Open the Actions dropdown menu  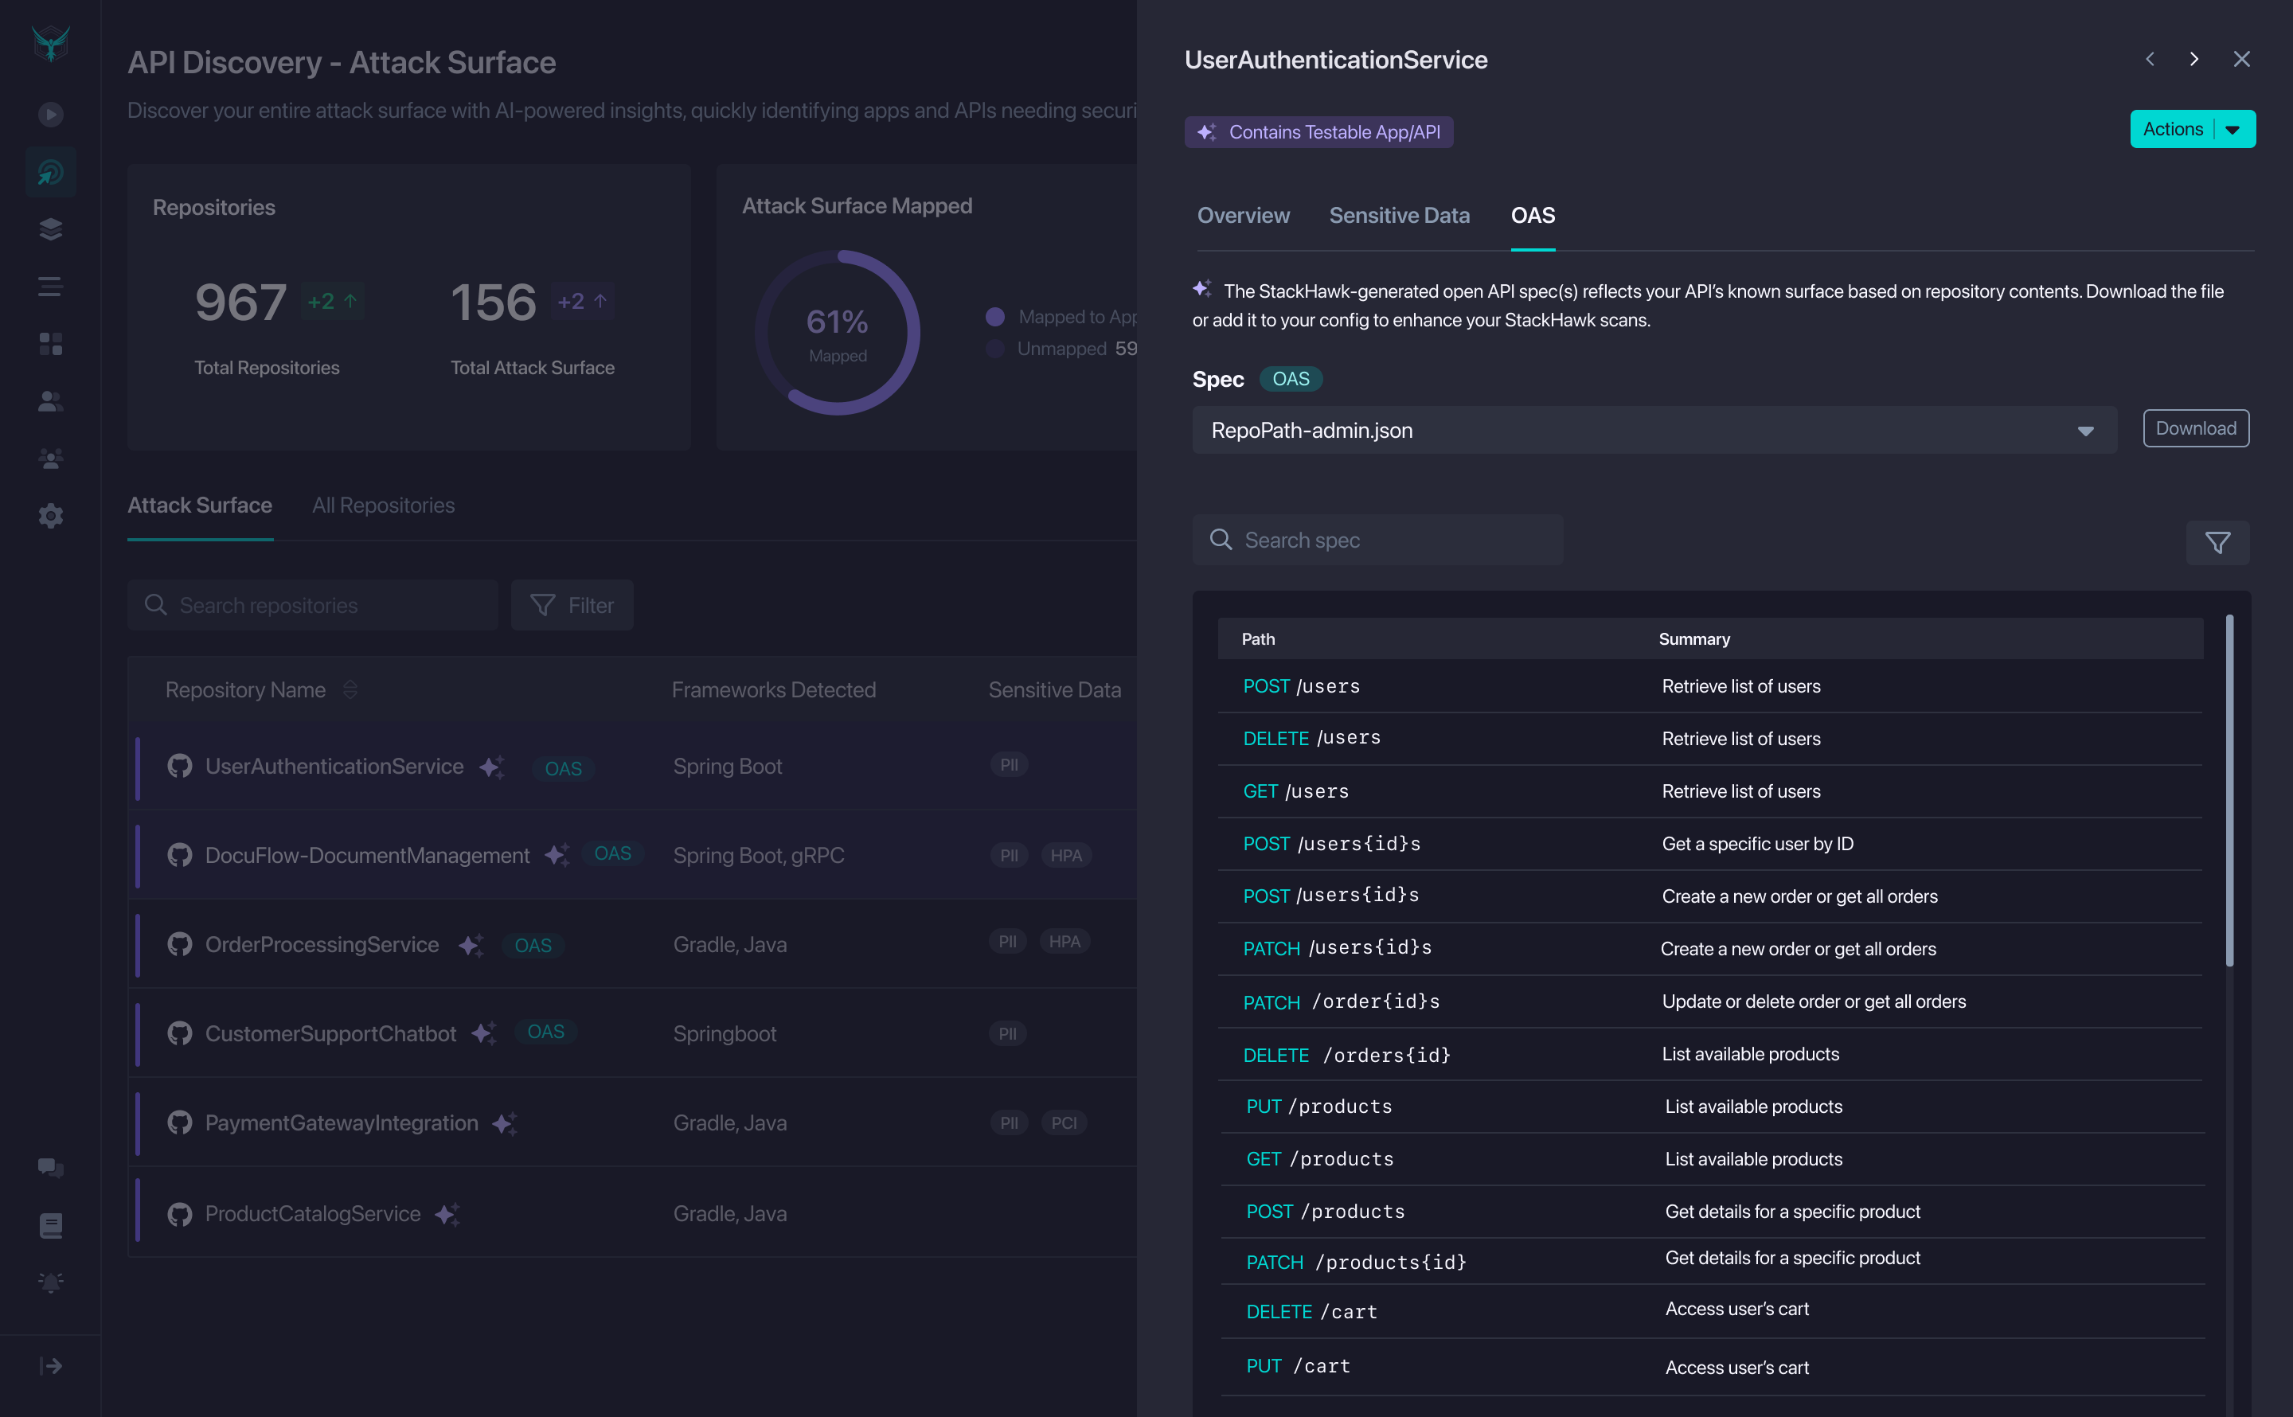(x=2192, y=129)
